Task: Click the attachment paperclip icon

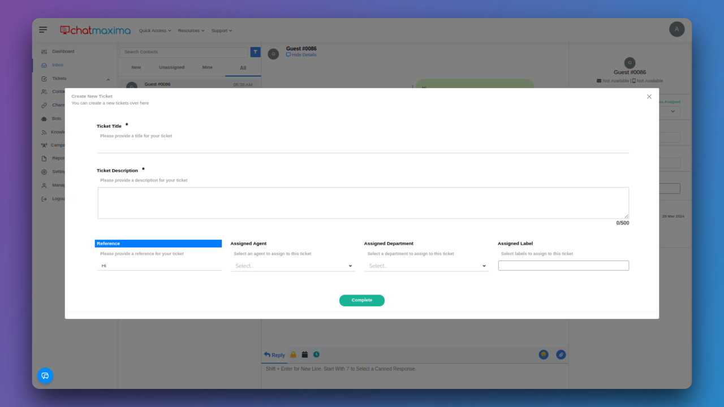Action: (561, 354)
